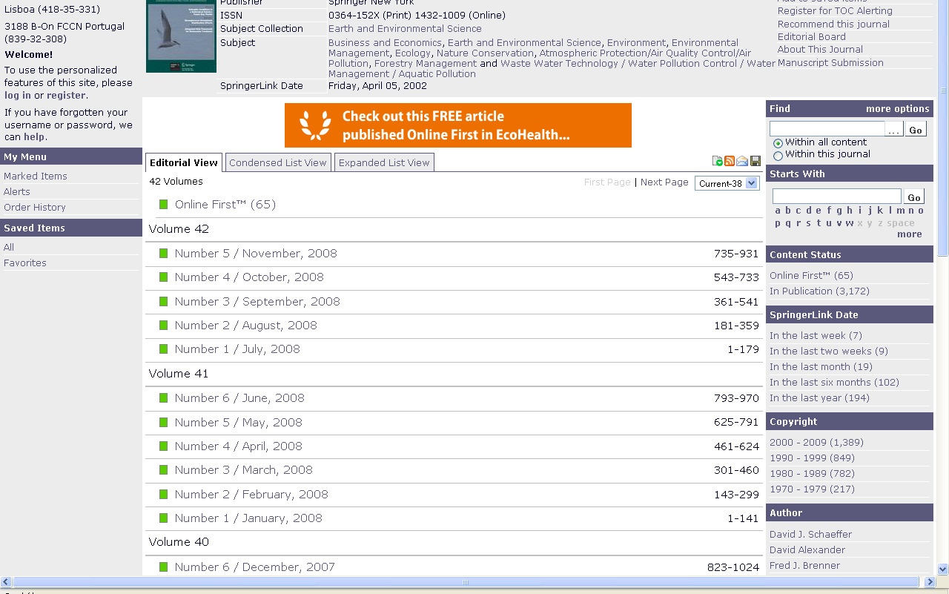Click the Find search input field
The width and height of the screenshot is (949, 594).
click(827, 129)
